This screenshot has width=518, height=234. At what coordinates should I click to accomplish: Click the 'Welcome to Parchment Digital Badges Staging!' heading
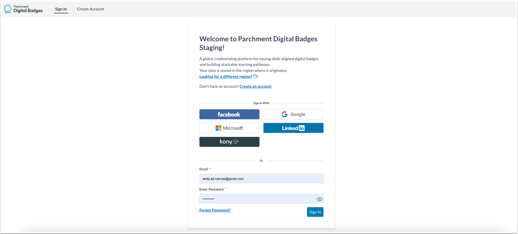pos(258,43)
